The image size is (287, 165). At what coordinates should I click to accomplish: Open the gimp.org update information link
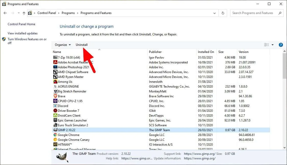pos(199,158)
